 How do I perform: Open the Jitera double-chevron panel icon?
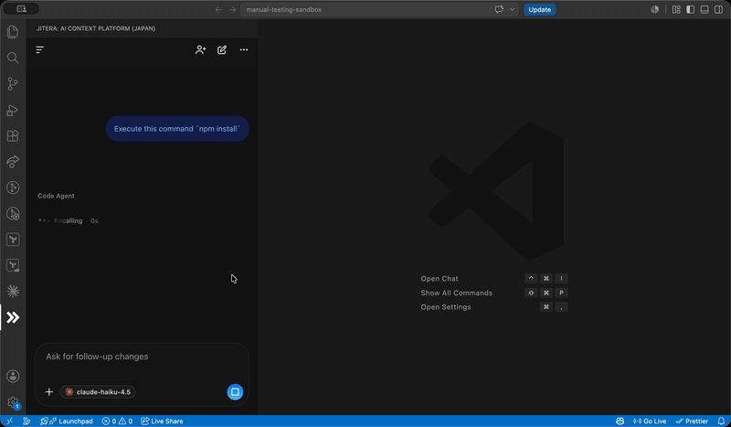13,317
